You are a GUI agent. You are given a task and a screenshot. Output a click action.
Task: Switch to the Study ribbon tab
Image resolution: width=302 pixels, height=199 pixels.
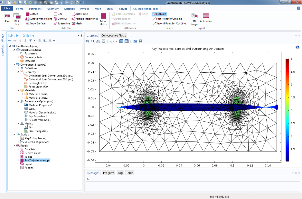pyautogui.click(x=110, y=9)
